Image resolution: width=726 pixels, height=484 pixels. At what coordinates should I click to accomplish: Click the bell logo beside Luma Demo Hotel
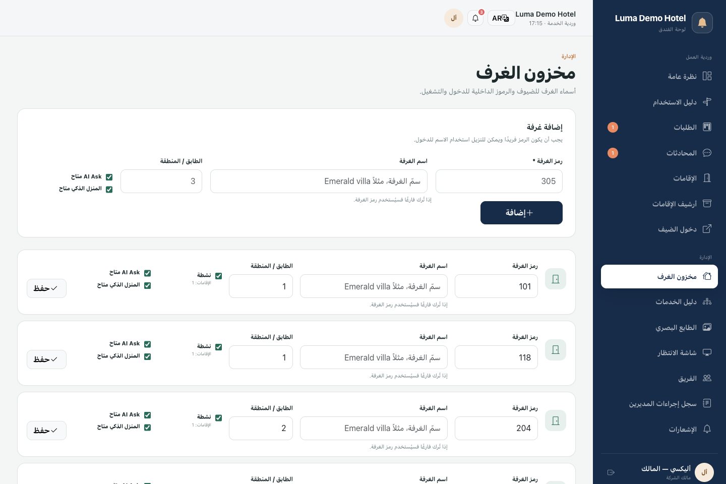click(702, 23)
